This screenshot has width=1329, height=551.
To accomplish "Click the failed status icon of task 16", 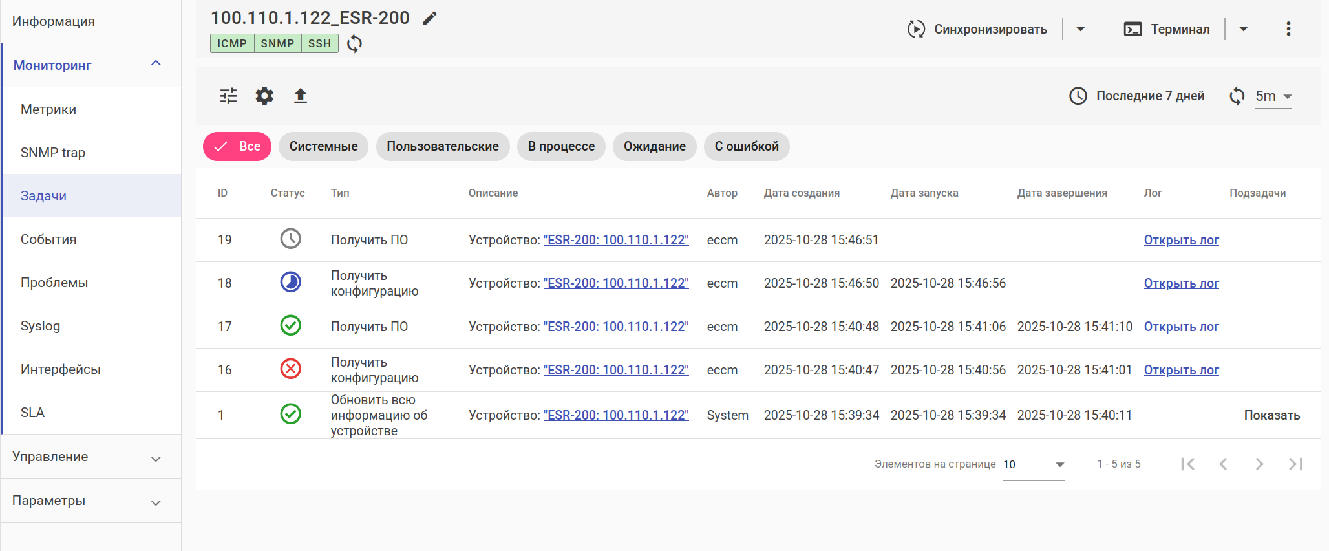I will (290, 369).
